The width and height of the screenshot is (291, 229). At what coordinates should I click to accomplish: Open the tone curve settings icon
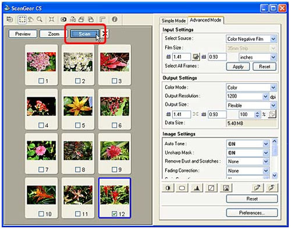211,188
